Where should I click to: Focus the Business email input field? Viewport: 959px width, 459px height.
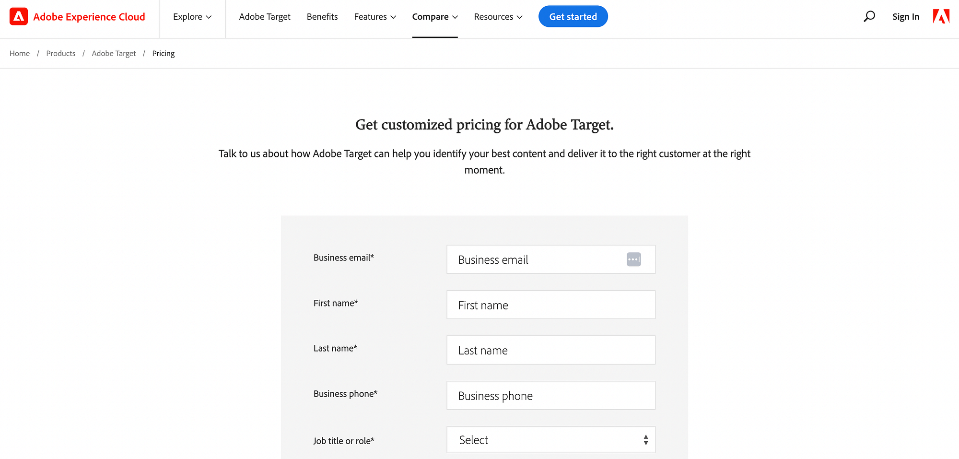(551, 259)
